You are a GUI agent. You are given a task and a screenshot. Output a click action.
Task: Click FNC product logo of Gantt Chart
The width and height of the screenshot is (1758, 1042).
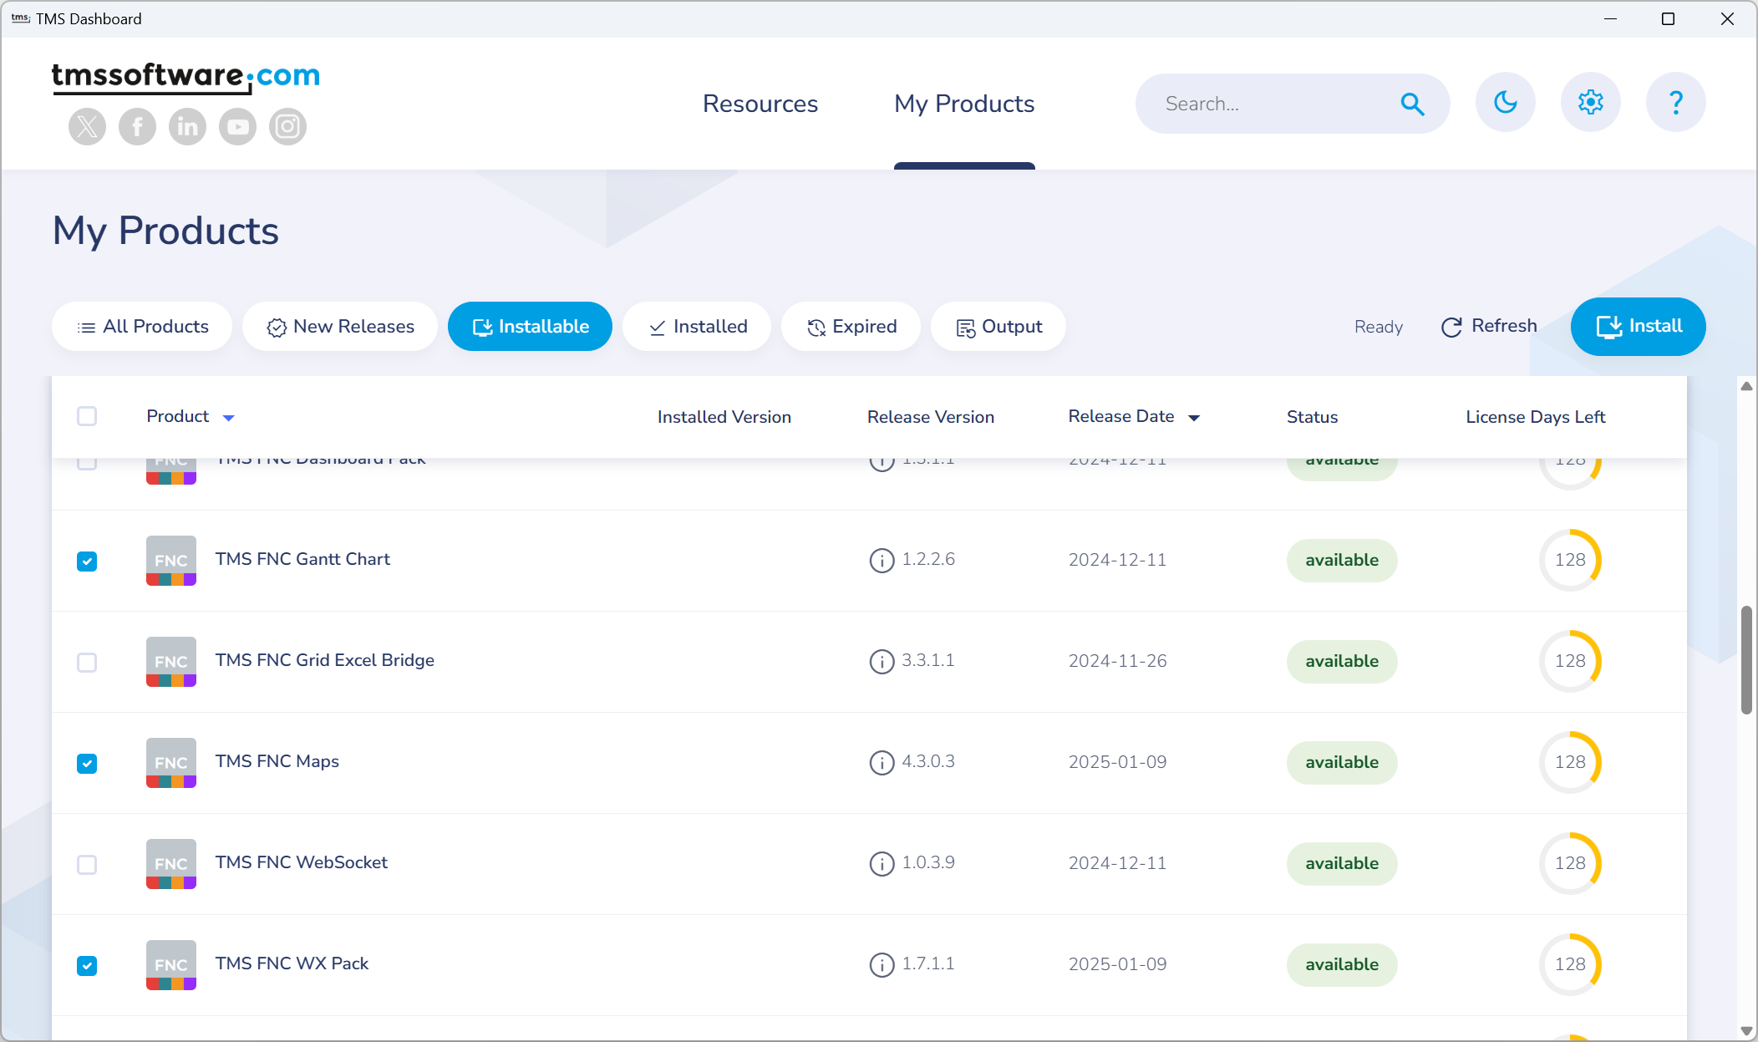tap(171, 561)
